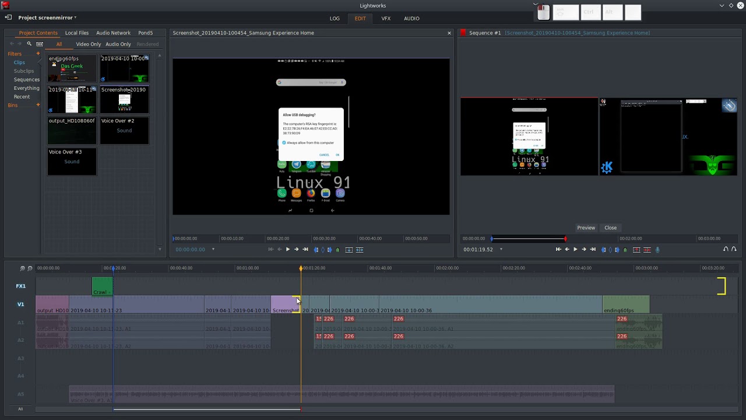This screenshot has height=420, width=746.
Task: Toggle the FX1 track
Action: tap(20, 286)
